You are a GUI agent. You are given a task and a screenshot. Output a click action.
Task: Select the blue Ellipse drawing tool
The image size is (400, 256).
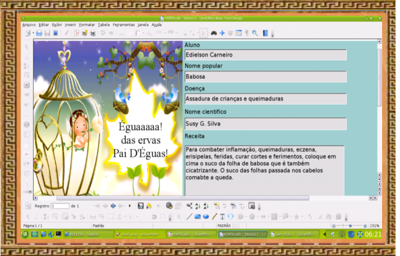pos(206,217)
